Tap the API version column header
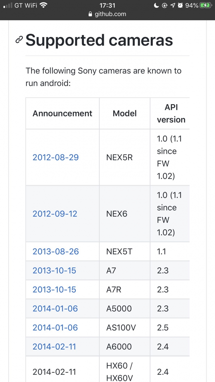Viewport: 215px width, 382px height. (171, 113)
